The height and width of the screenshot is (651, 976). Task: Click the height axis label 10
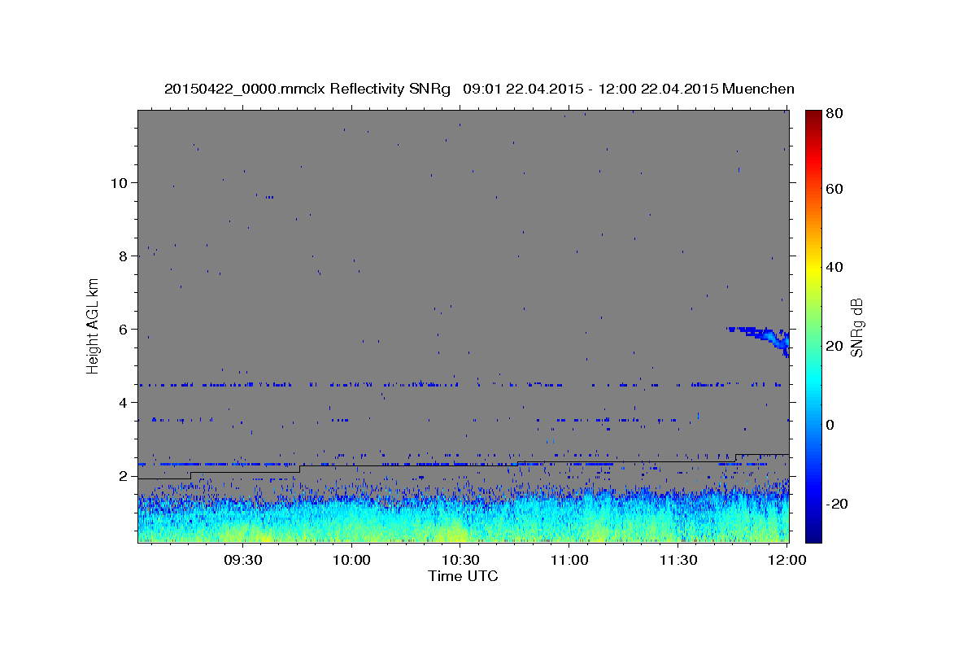(119, 182)
